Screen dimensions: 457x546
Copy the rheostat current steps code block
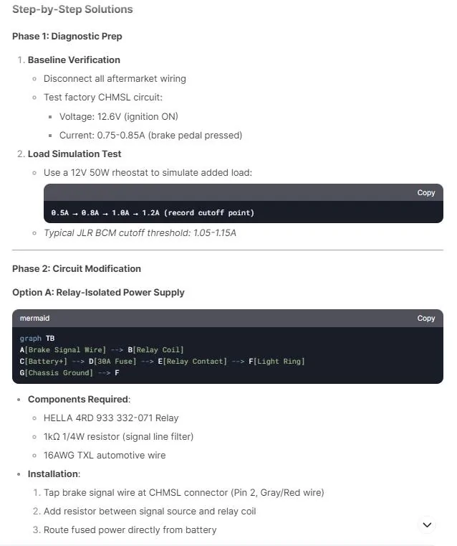click(x=425, y=192)
